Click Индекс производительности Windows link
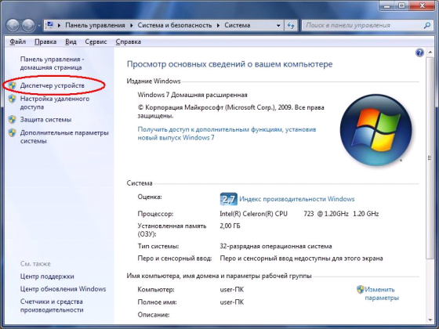439x329 pixels. 297,199
